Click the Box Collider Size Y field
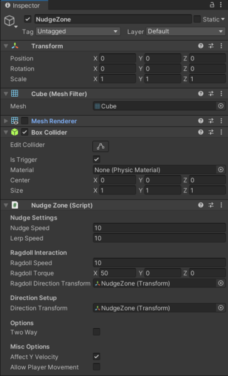This screenshot has width=228, height=376. click(163, 190)
